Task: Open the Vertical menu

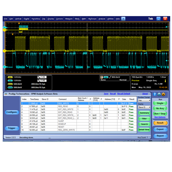Action: tap(18, 19)
